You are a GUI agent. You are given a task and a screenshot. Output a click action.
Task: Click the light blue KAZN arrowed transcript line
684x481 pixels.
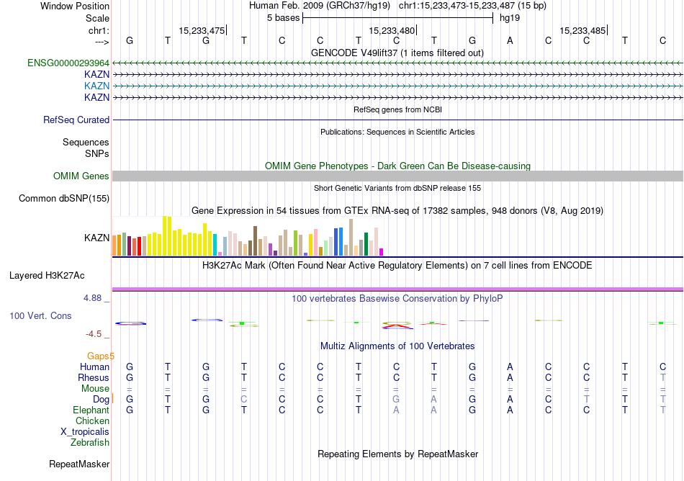click(397, 86)
